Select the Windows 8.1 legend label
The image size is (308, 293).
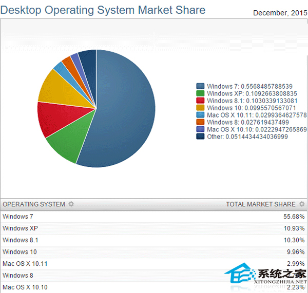click(x=252, y=101)
